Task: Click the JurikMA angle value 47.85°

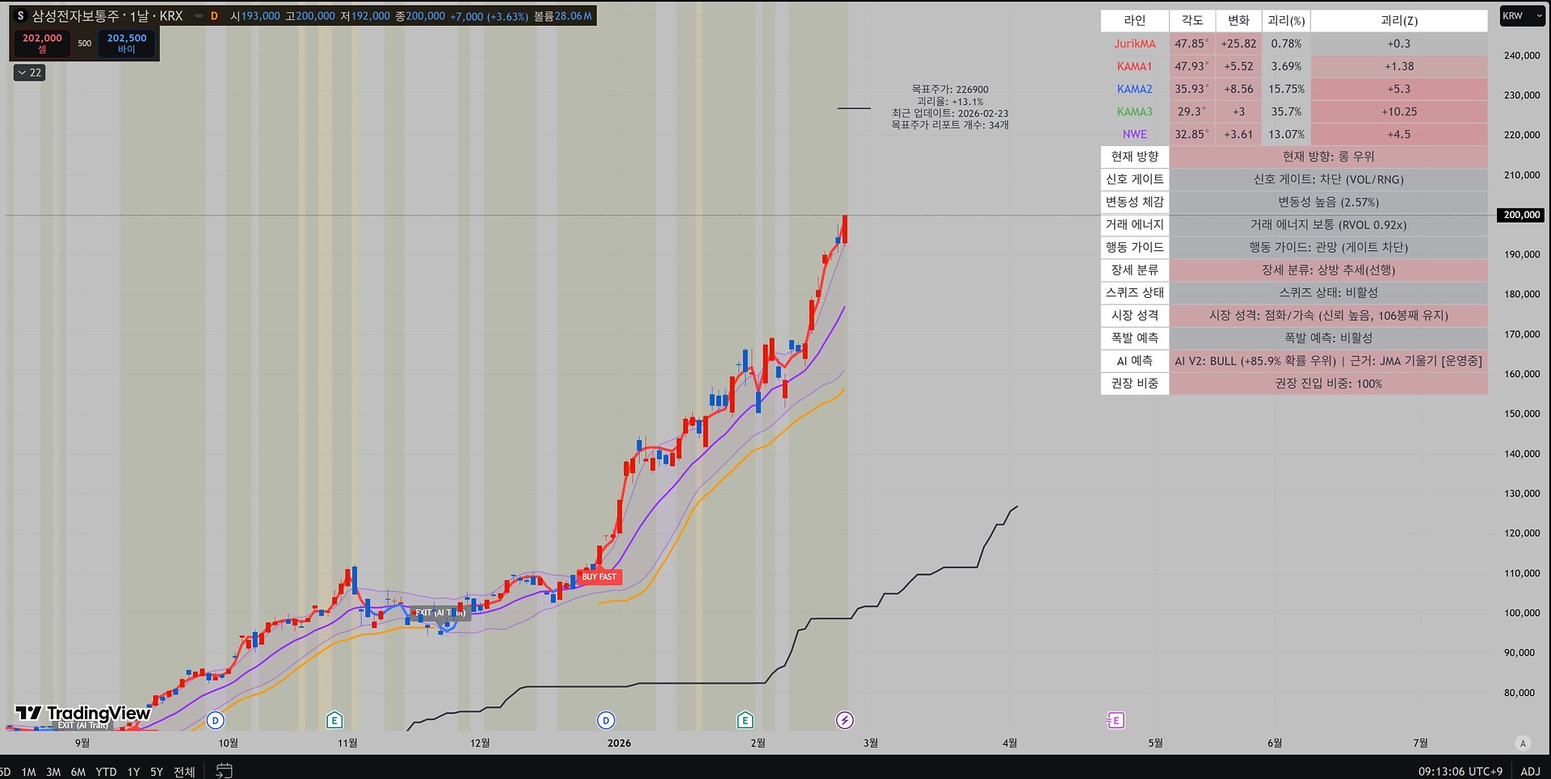Action: tap(1192, 44)
